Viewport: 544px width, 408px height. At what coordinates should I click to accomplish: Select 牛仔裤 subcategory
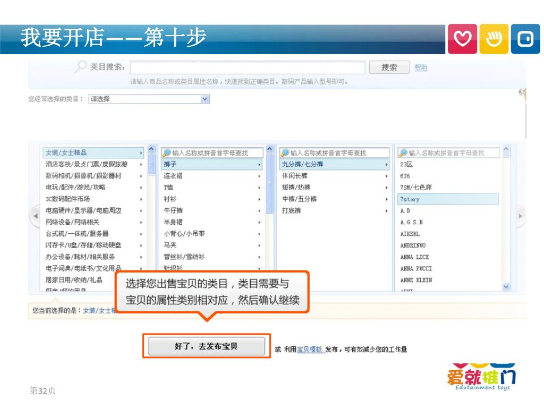pyautogui.click(x=173, y=210)
